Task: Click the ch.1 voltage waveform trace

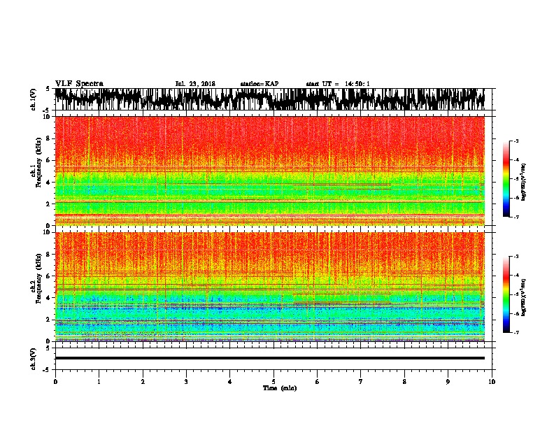Action: 270,99
